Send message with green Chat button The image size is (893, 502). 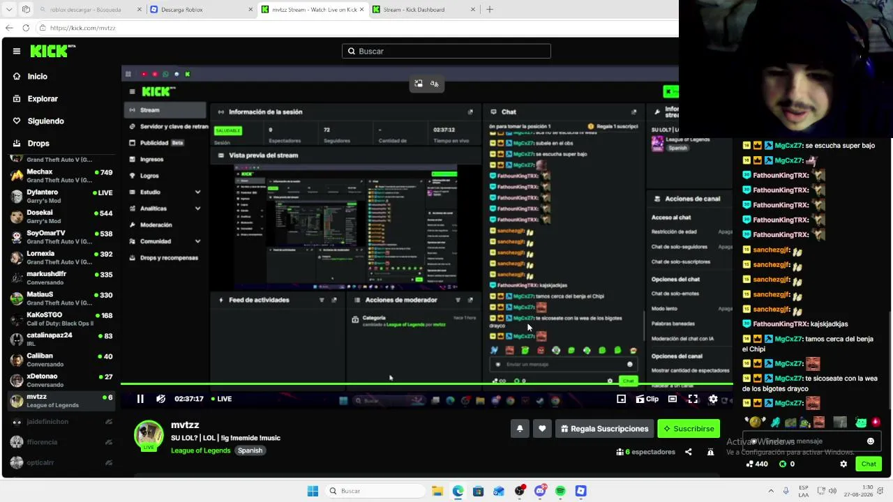pos(869,464)
